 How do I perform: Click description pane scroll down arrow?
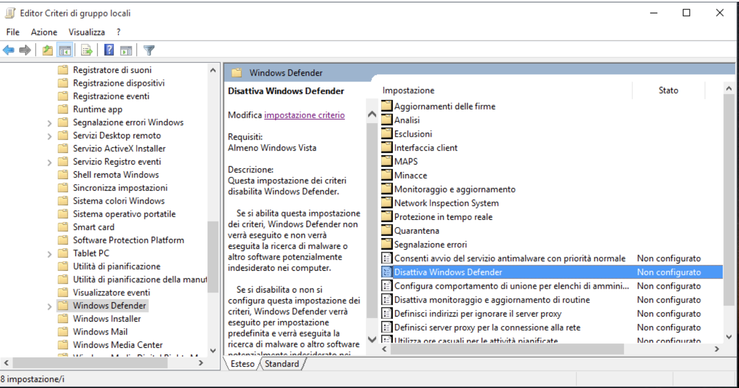point(372,340)
